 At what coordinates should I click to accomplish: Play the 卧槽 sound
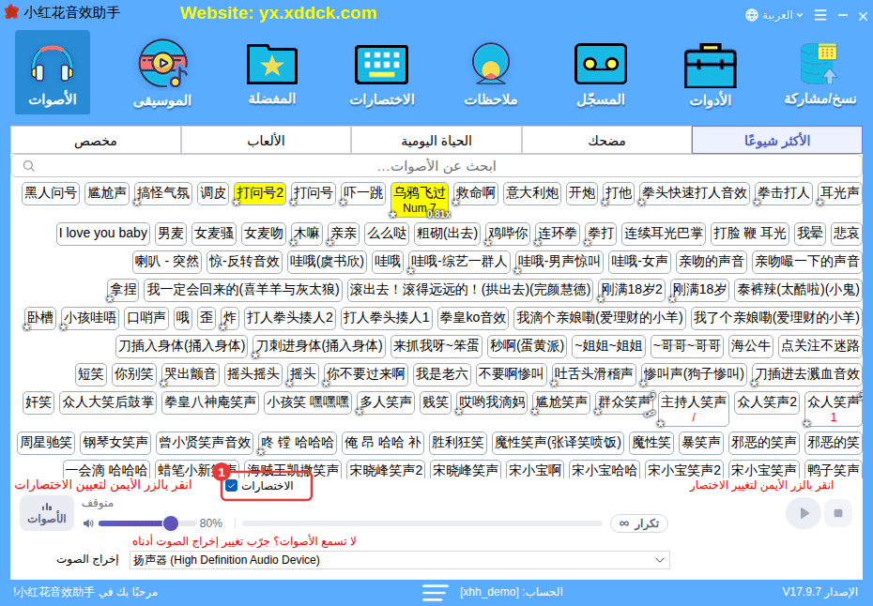[x=40, y=318]
